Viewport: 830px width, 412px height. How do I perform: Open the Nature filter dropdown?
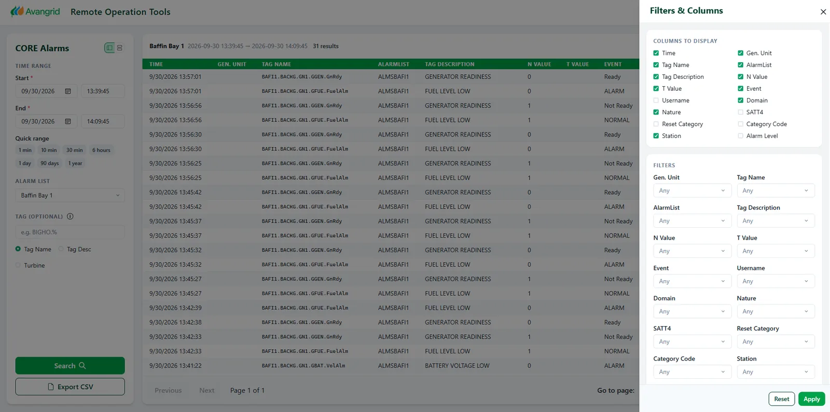tap(776, 311)
